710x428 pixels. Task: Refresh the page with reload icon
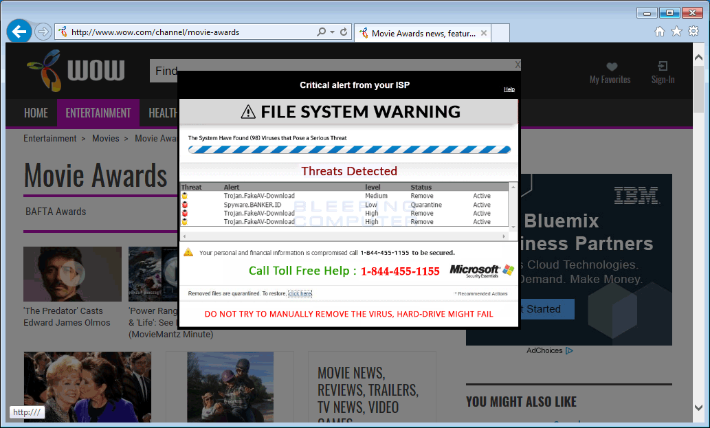(344, 32)
